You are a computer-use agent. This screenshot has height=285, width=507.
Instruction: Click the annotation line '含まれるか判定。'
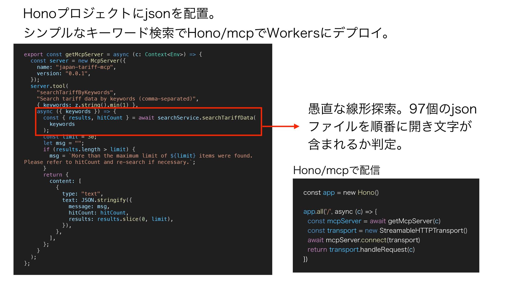pyautogui.click(x=355, y=144)
